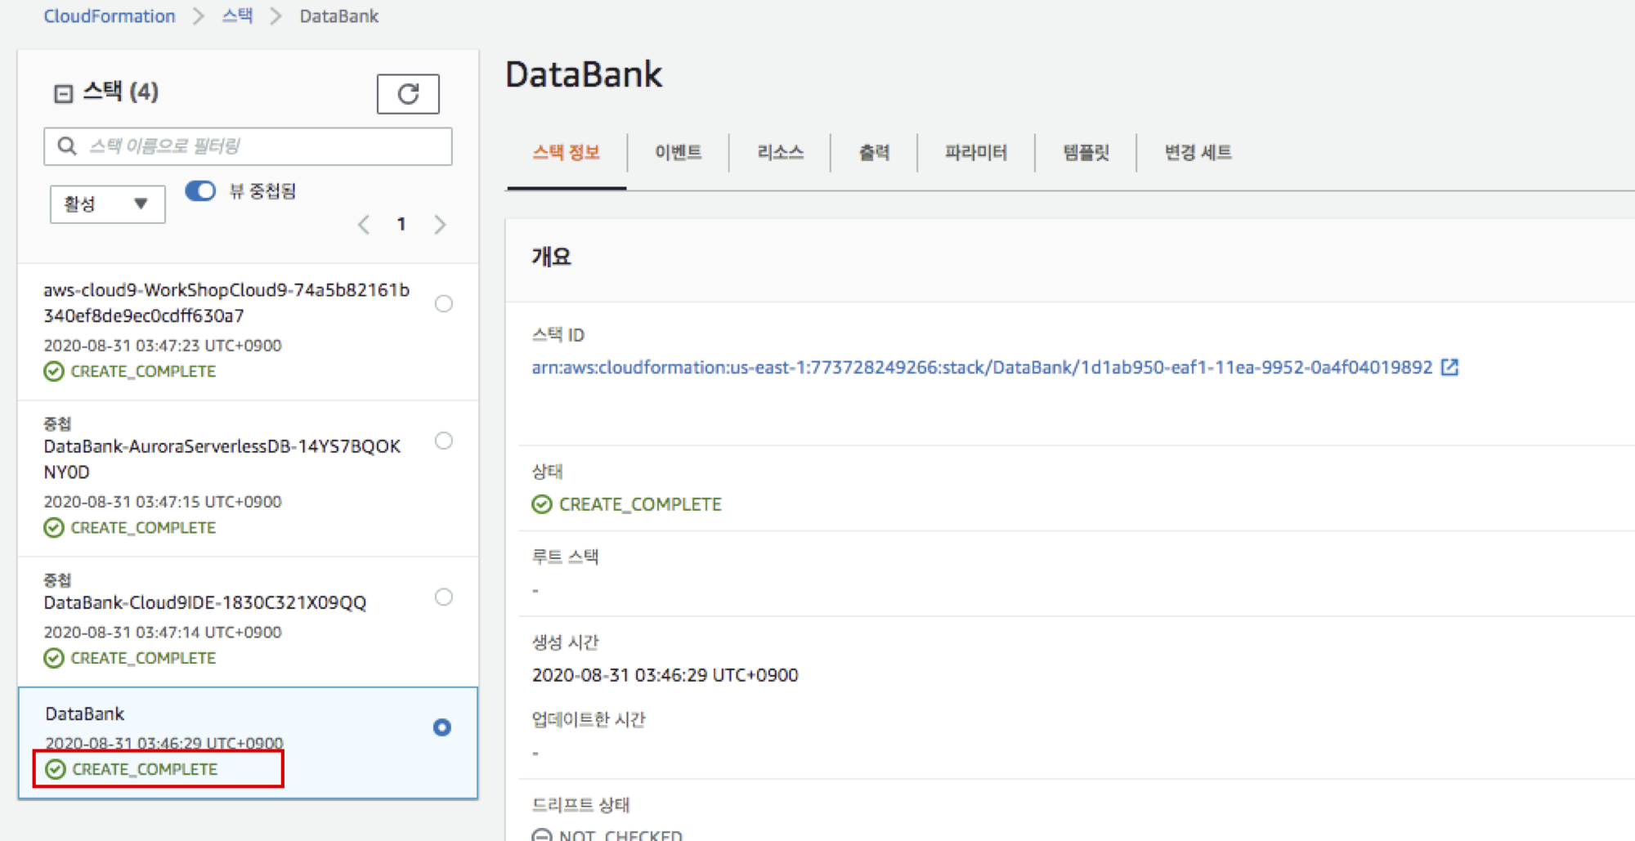Click the refresh stacks icon button
This screenshot has height=841, width=1635.
click(407, 94)
